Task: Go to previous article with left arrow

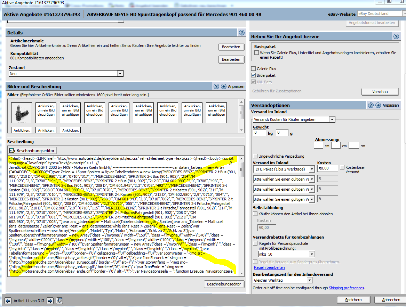Action: pos(8,300)
